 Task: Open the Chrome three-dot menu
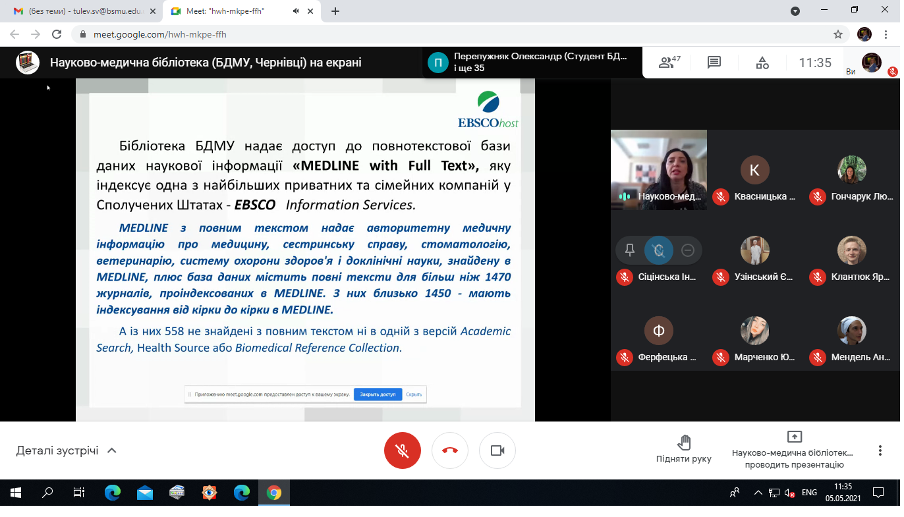[887, 34]
